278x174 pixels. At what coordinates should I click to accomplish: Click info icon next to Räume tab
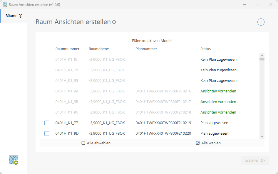(x=21, y=16)
